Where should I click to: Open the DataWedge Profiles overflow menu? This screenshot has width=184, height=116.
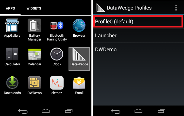point(176,8)
